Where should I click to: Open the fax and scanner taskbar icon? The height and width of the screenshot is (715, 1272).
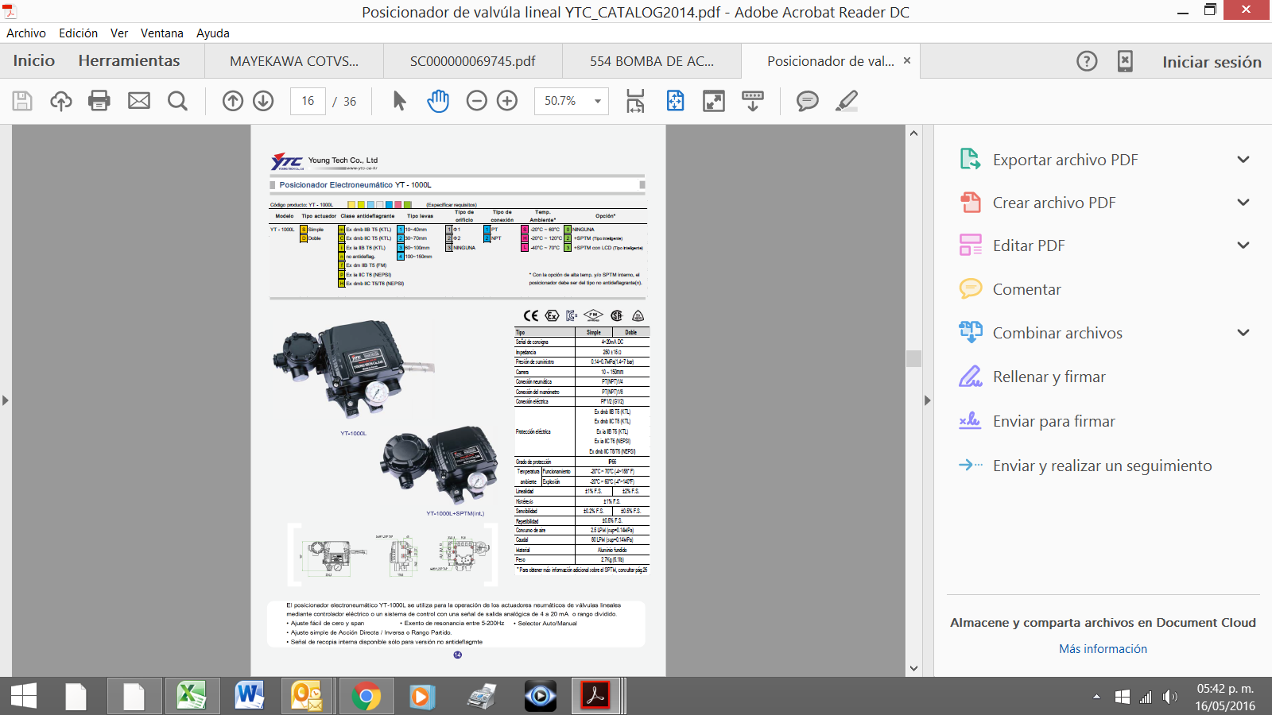coord(482,697)
